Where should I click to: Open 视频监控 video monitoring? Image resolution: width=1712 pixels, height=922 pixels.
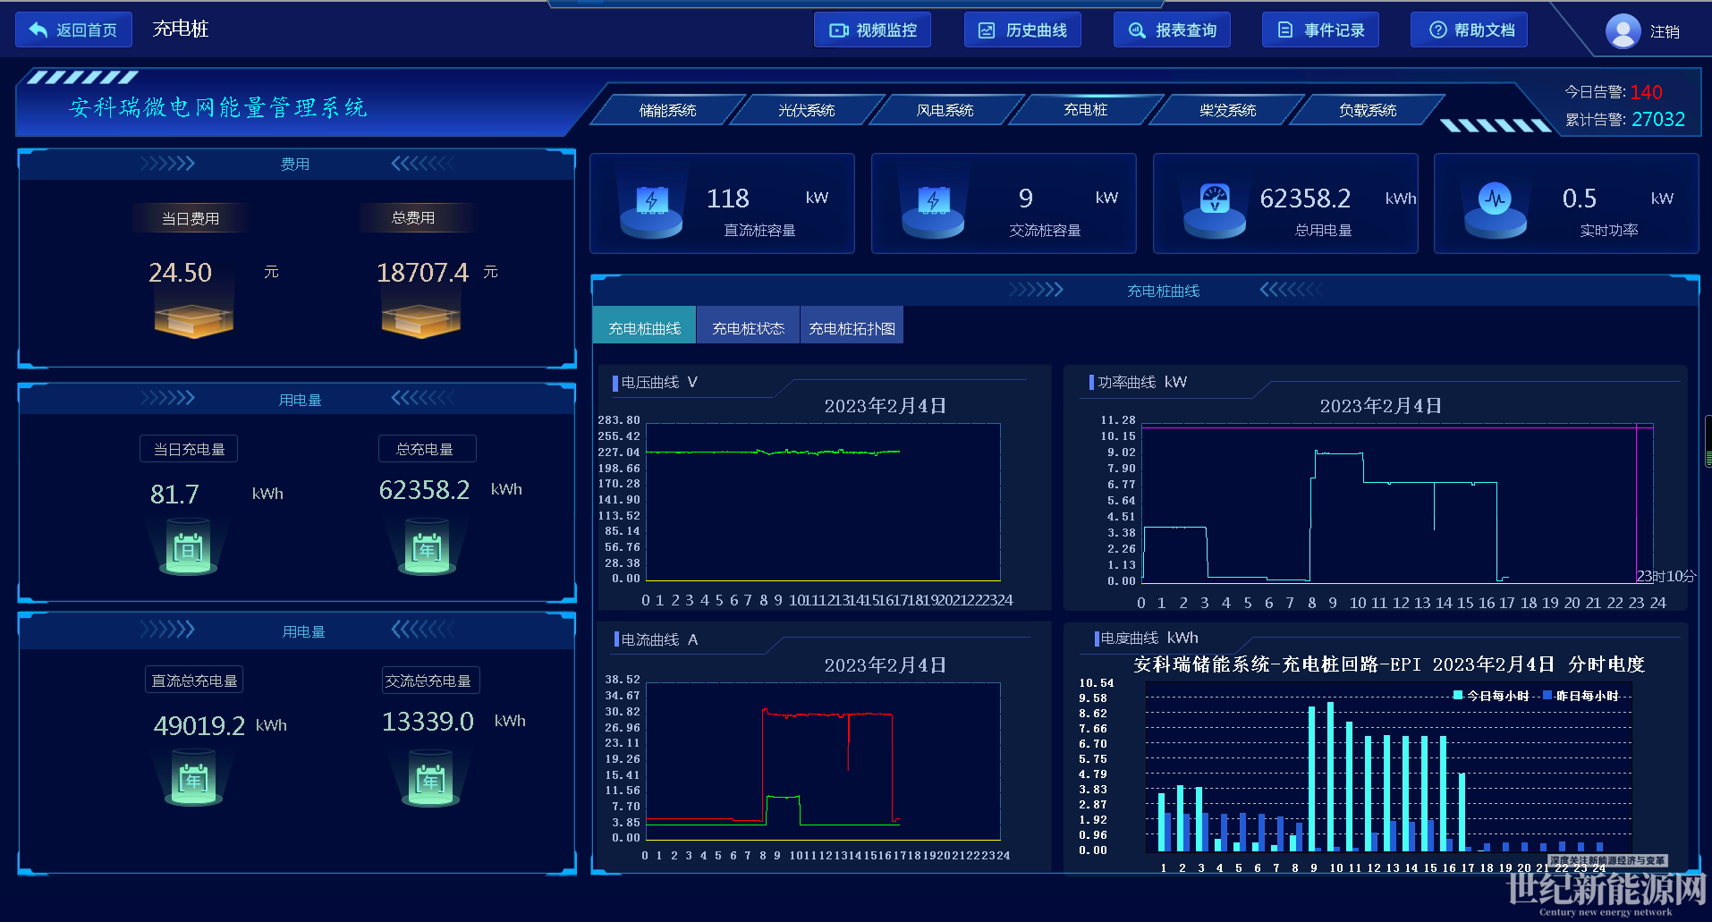click(x=872, y=30)
